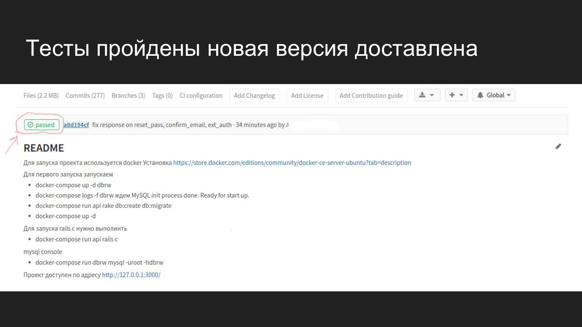Viewport: 582px width, 327px height.
Task: Open the CI configuration link
Action: (x=201, y=96)
